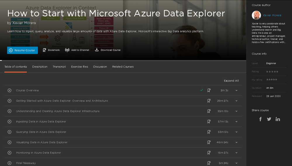292x166 pixels.
Task: Click the Course Overview completed checkmark
Action: pos(201,90)
